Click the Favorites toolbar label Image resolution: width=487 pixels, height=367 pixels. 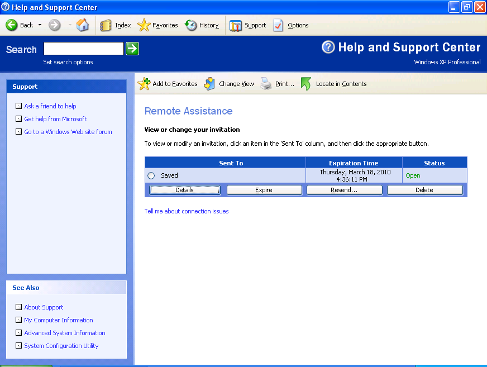pos(165,25)
